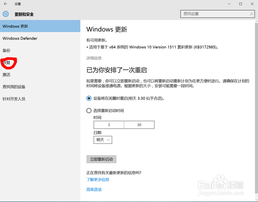Open the 备份 section
The height and width of the screenshot is (202, 258).
click(40, 51)
